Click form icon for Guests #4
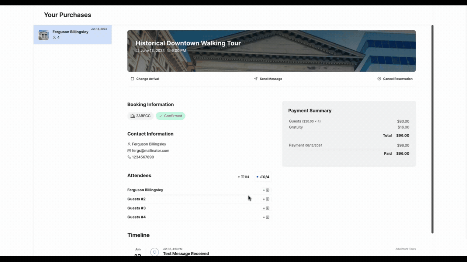 point(268,217)
